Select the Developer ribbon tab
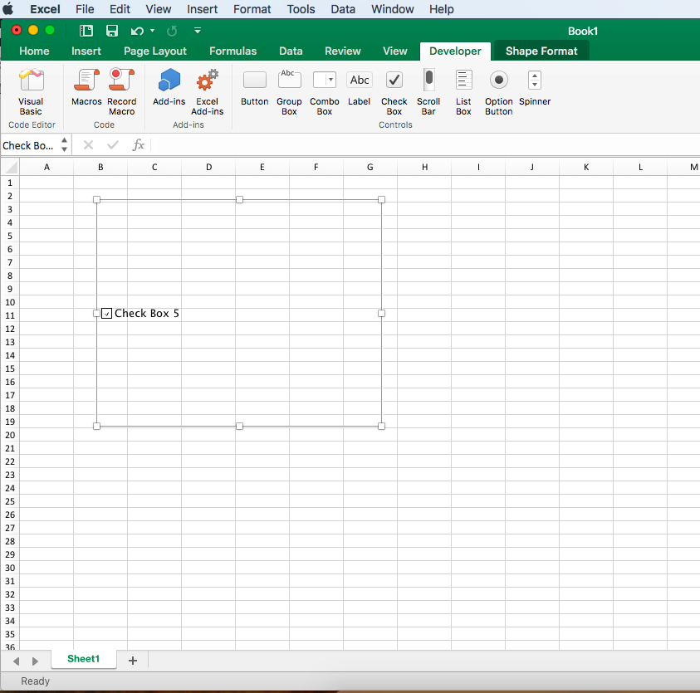Image resolution: width=700 pixels, height=693 pixels. coord(455,51)
